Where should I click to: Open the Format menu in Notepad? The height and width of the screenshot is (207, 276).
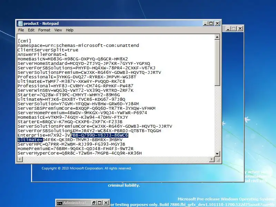coord(44,30)
